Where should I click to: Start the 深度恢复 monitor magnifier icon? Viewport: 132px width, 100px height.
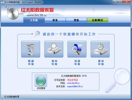[77, 49]
